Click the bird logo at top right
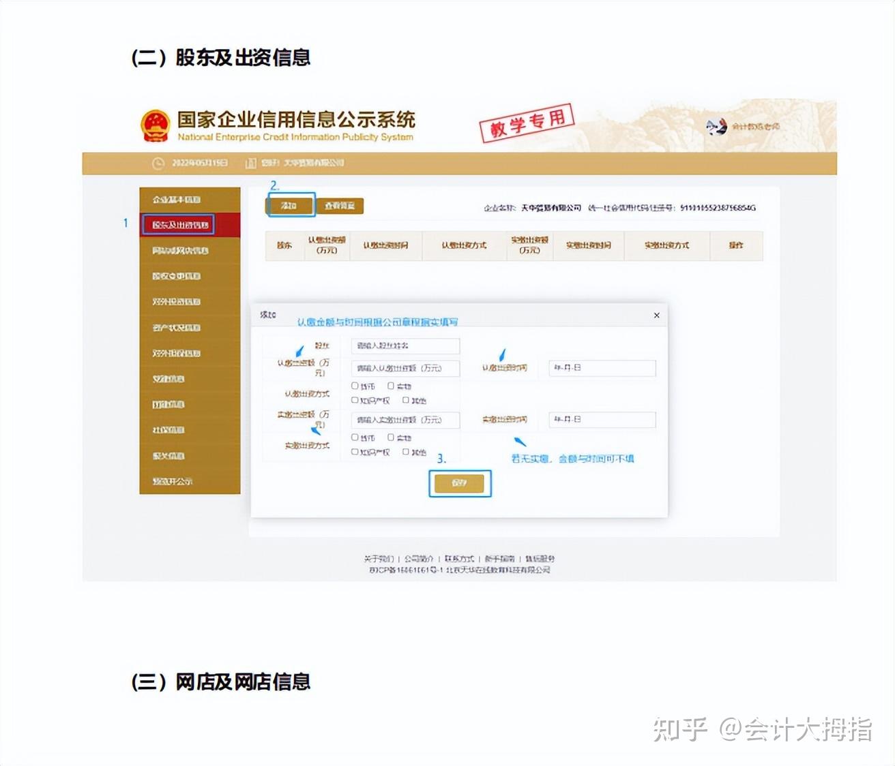 click(x=716, y=126)
